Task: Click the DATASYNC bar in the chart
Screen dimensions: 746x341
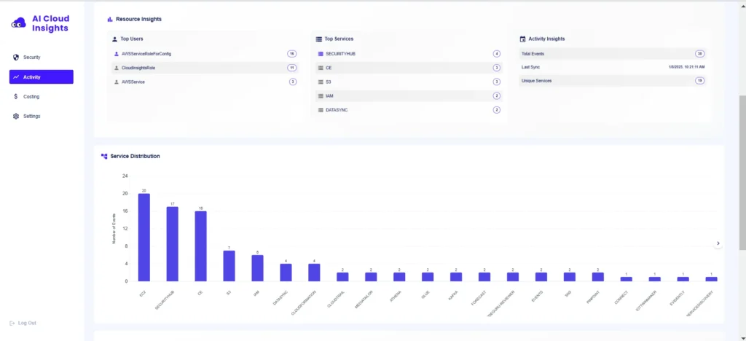Action: coord(286,273)
